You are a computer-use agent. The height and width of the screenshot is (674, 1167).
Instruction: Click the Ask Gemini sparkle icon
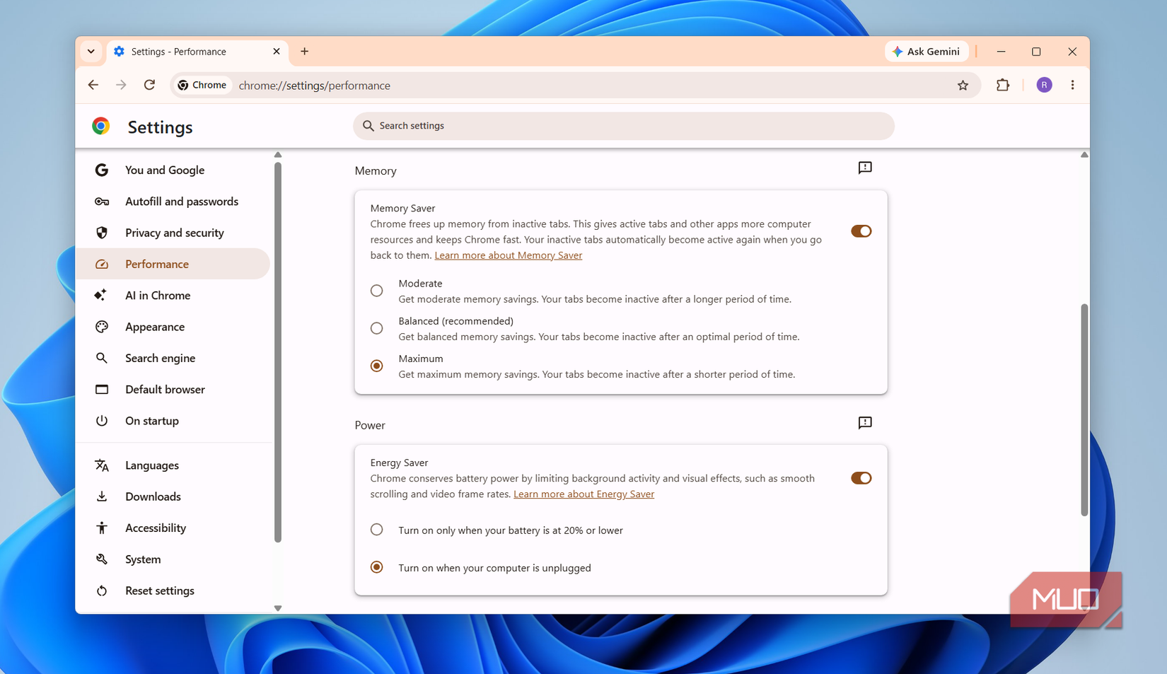pyautogui.click(x=898, y=52)
